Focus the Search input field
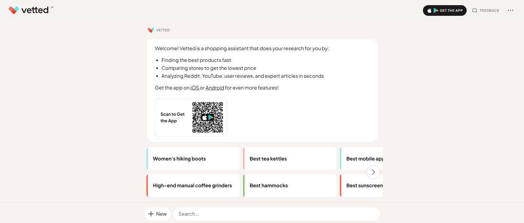 click(276, 214)
